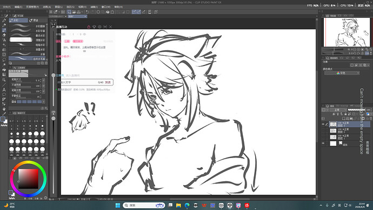Select the 湿润水彩 brush
Screen dimensions: 373x210
[x=28, y=40]
